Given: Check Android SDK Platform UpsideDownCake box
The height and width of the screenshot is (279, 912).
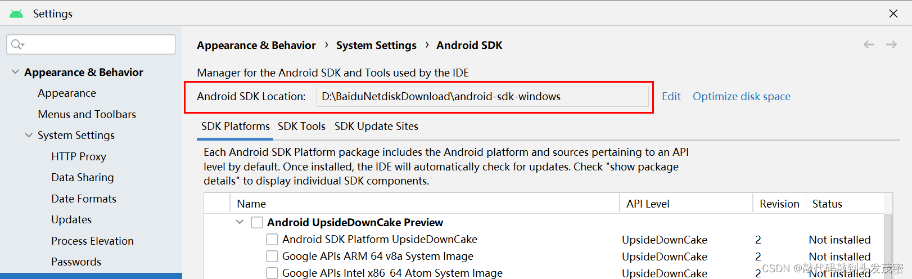Looking at the screenshot, I should point(272,240).
